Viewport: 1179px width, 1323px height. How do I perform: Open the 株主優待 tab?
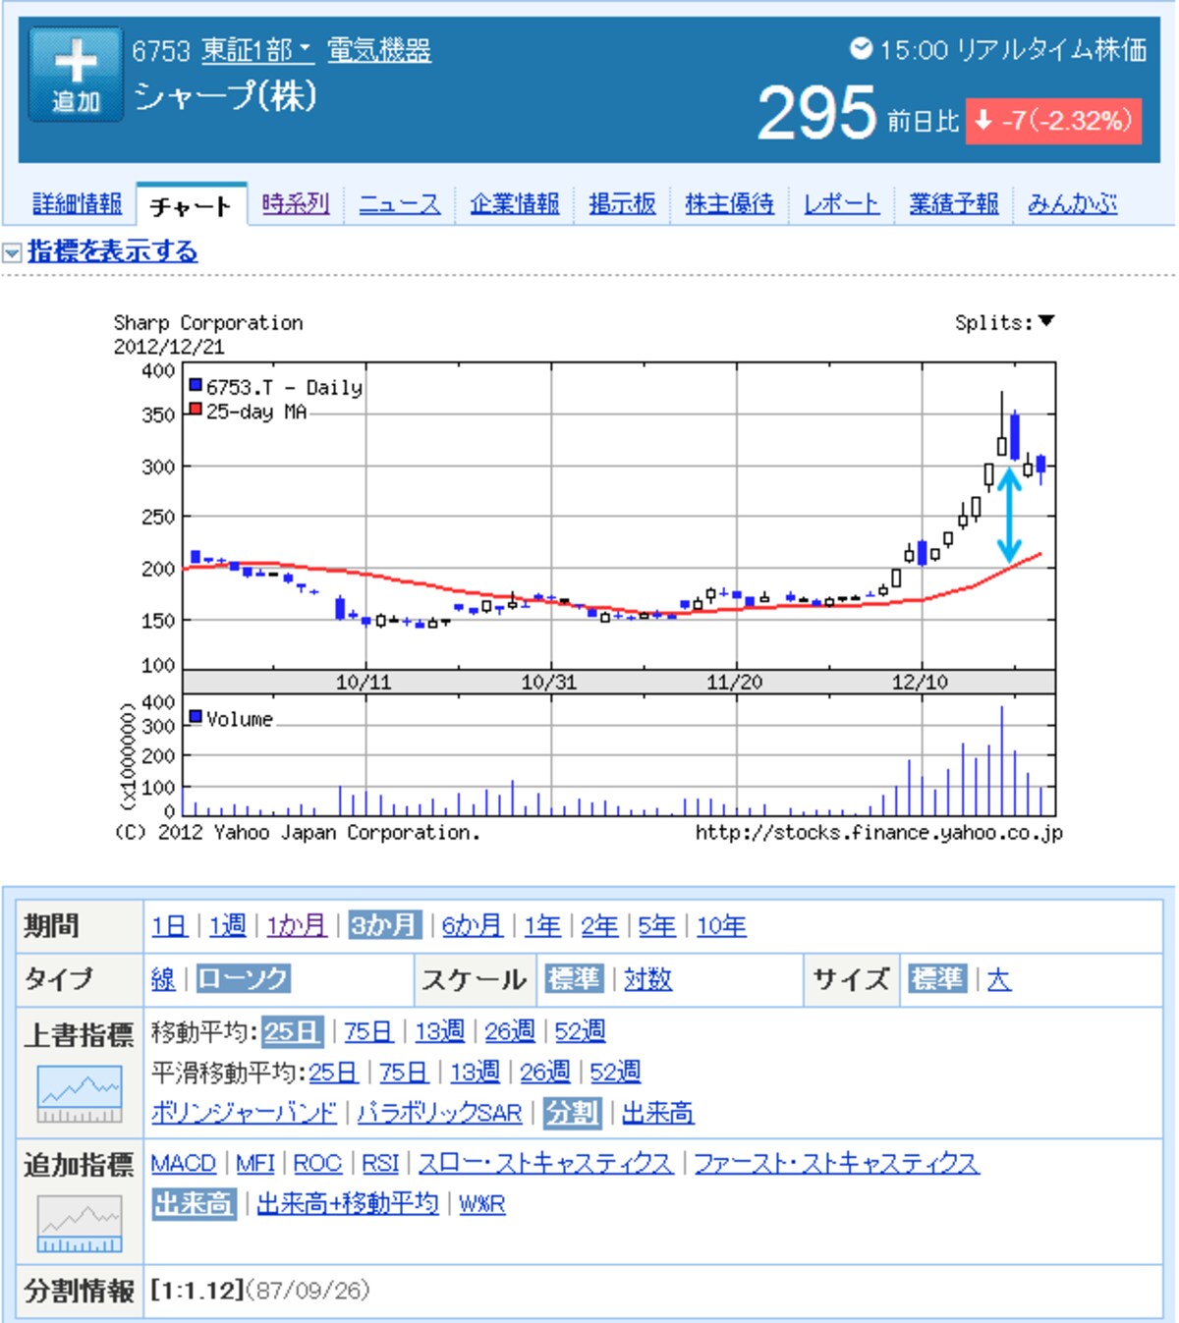tap(729, 204)
